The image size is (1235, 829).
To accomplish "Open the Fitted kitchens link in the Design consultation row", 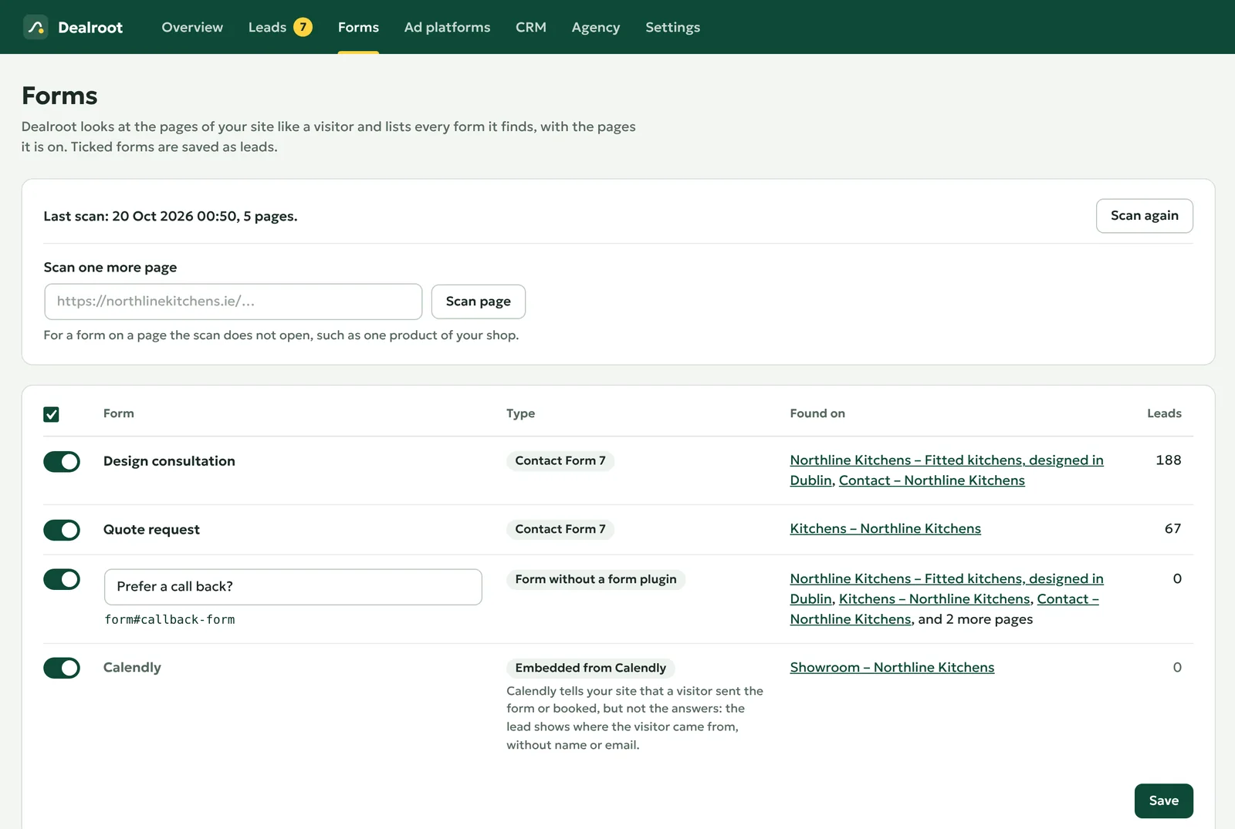I will 946,460.
